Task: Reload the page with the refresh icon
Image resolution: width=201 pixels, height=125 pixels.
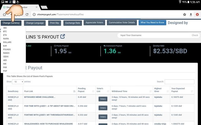Action: 27,14
